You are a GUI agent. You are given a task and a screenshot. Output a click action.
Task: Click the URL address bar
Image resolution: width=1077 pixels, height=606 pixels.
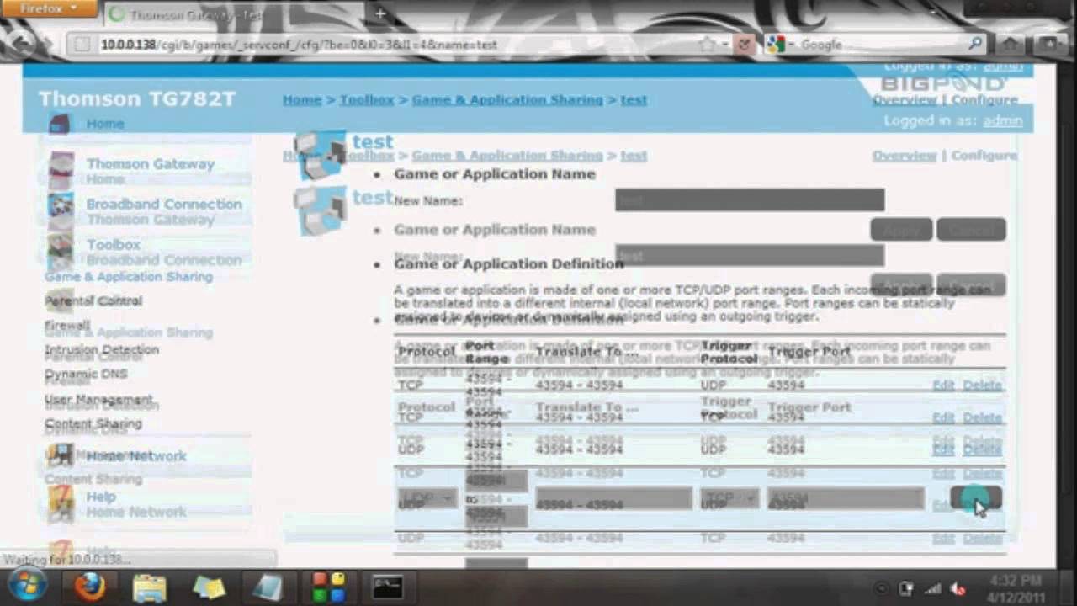pos(395,45)
